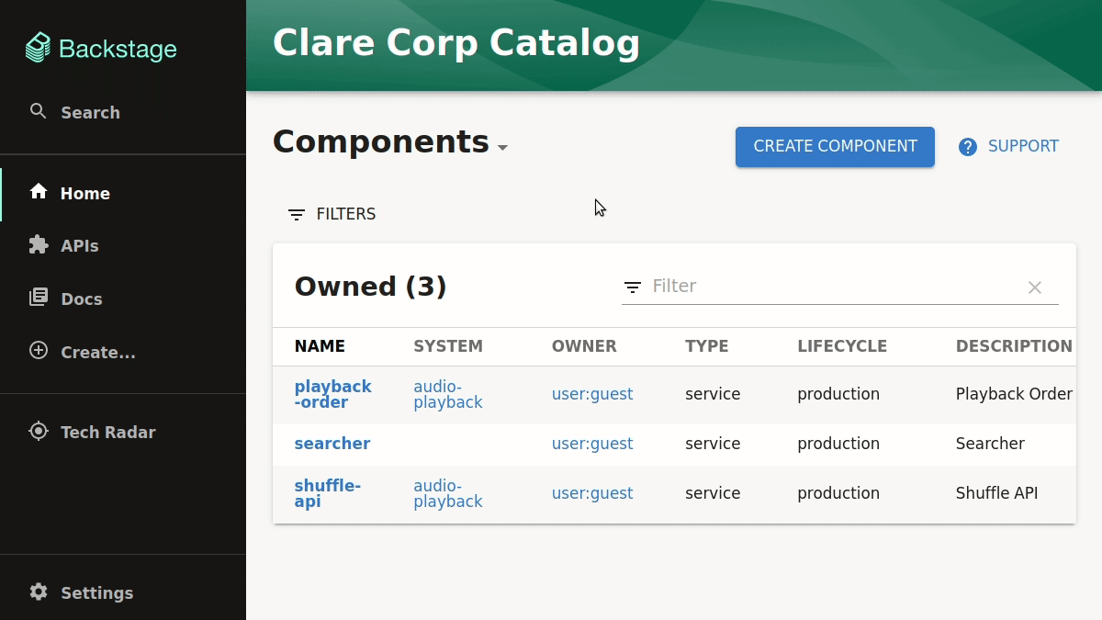Select Create... in the sidebar
1102x620 pixels.
pos(123,352)
